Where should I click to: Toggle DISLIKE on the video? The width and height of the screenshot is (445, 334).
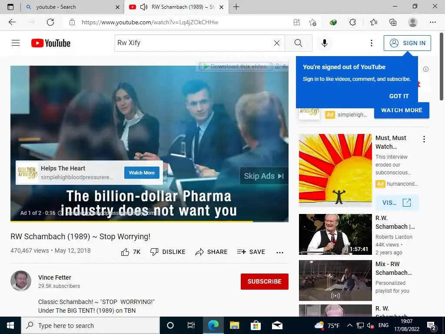click(x=168, y=252)
